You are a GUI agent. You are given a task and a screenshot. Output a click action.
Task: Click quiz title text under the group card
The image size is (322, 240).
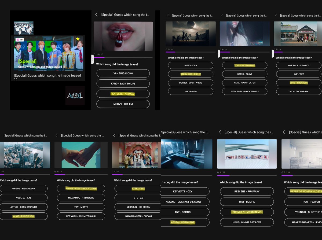click(x=47, y=77)
